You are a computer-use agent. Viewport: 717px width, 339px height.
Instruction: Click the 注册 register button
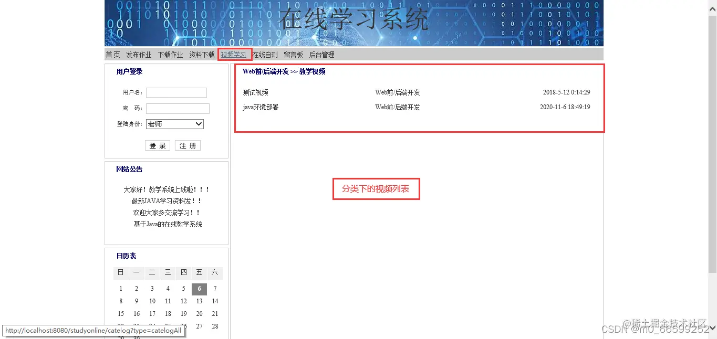pos(188,145)
